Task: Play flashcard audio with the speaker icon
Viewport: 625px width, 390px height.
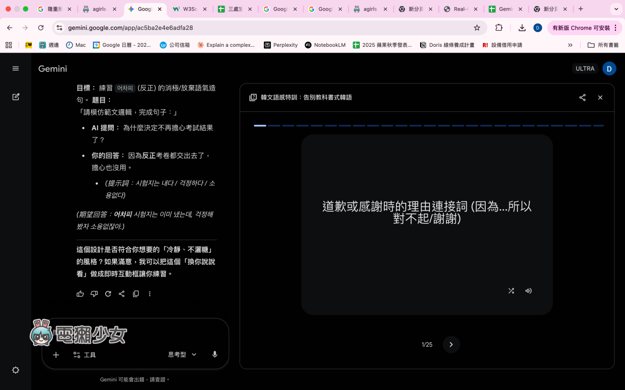Action: (529, 291)
